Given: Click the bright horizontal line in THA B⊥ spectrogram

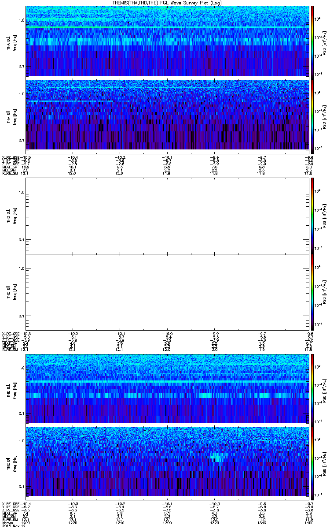Looking at the screenshot, I should tap(167, 27).
